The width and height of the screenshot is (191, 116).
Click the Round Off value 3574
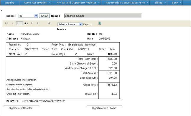pos(114,94)
